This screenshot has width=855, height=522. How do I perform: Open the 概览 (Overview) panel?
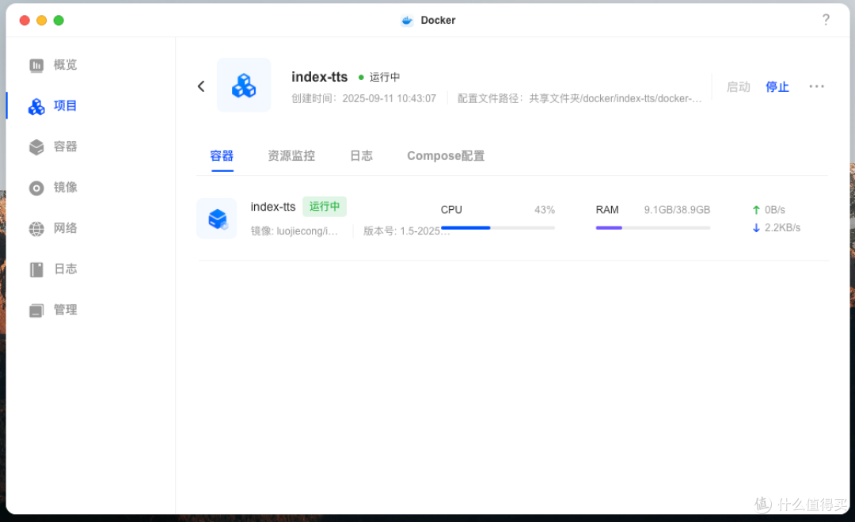[52, 65]
